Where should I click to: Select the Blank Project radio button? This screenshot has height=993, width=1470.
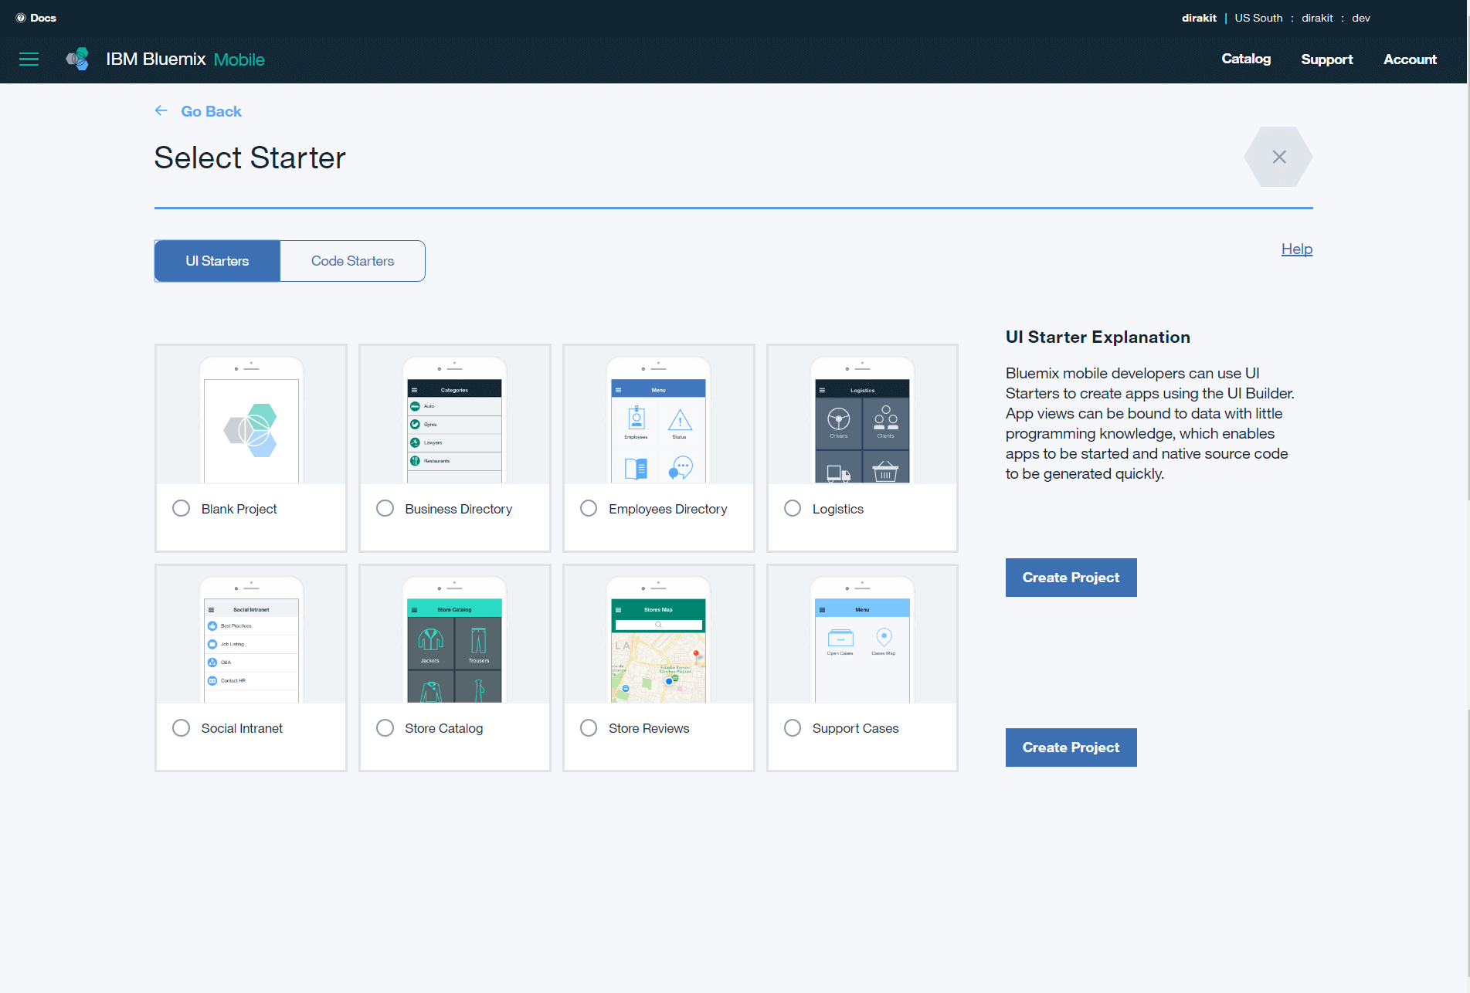click(181, 508)
